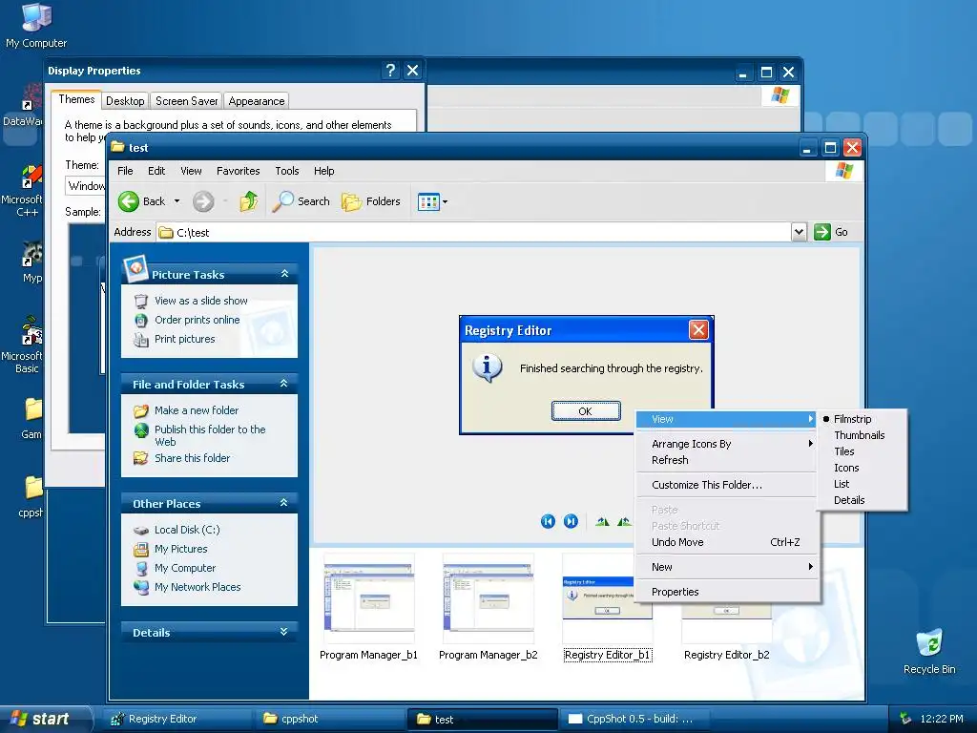This screenshot has height=733, width=977.
Task: Open the Arrange Icons By submenu
Action: pyautogui.click(x=726, y=444)
